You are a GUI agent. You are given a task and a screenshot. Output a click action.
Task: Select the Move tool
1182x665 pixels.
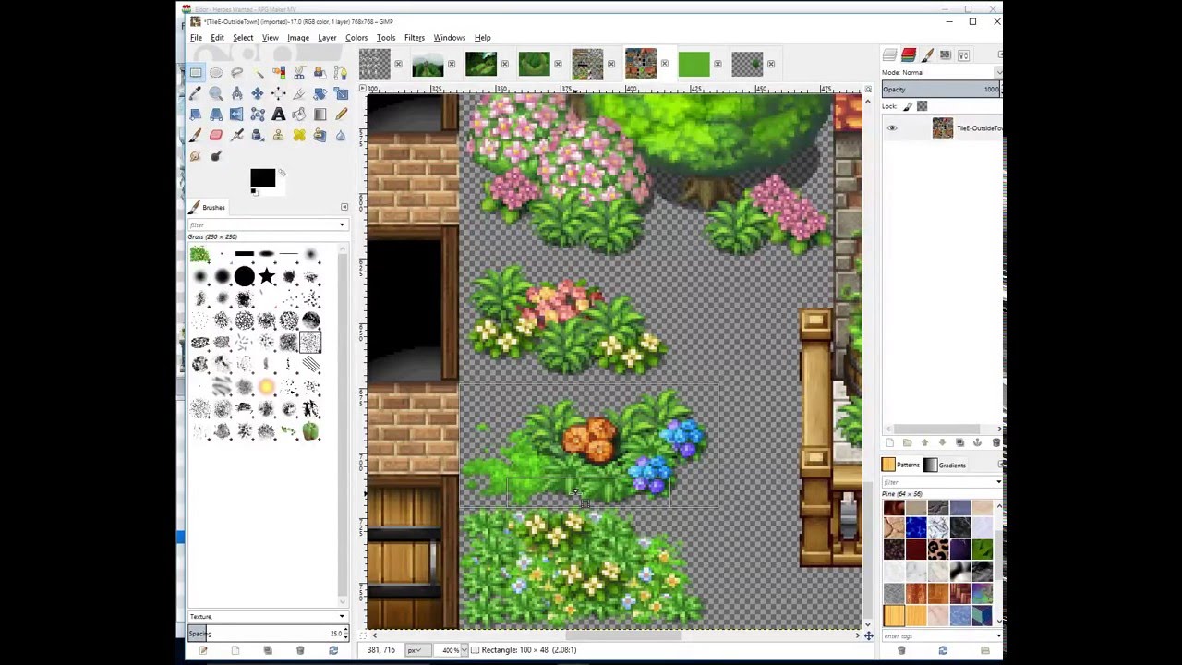(x=258, y=93)
